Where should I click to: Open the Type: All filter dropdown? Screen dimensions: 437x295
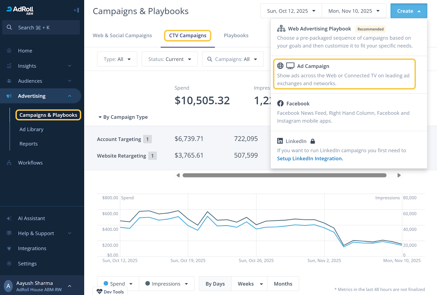tap(117, 59)
